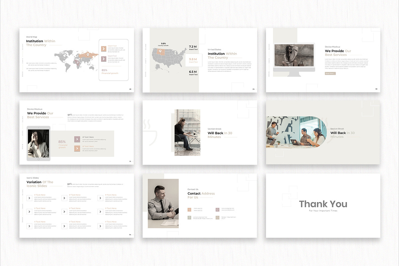Switch to the Thank You slide

pos(323,204)
